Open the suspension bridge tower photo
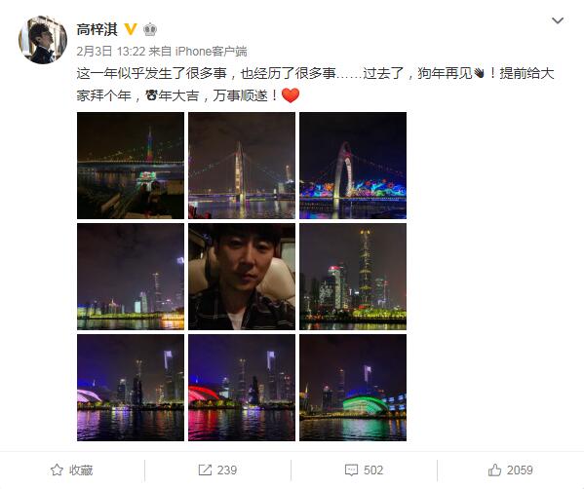 coord(242,166)
